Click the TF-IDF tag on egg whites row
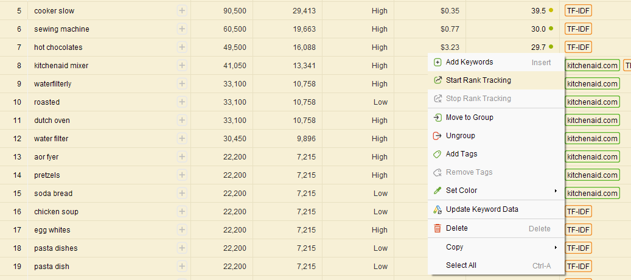Screen dimensions: 631x280 click(578, 230)
